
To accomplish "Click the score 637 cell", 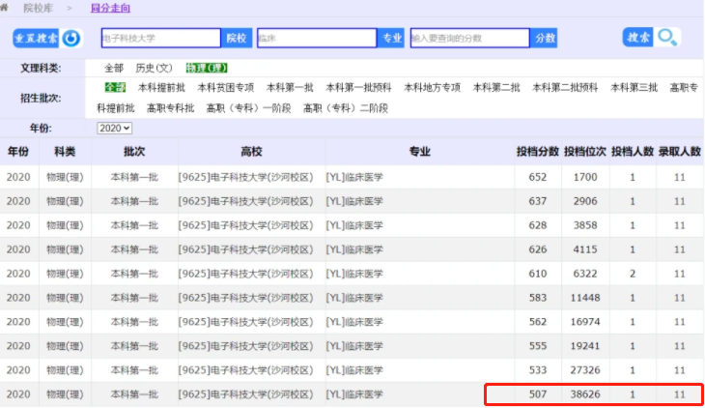I will (x=538, y=201).
